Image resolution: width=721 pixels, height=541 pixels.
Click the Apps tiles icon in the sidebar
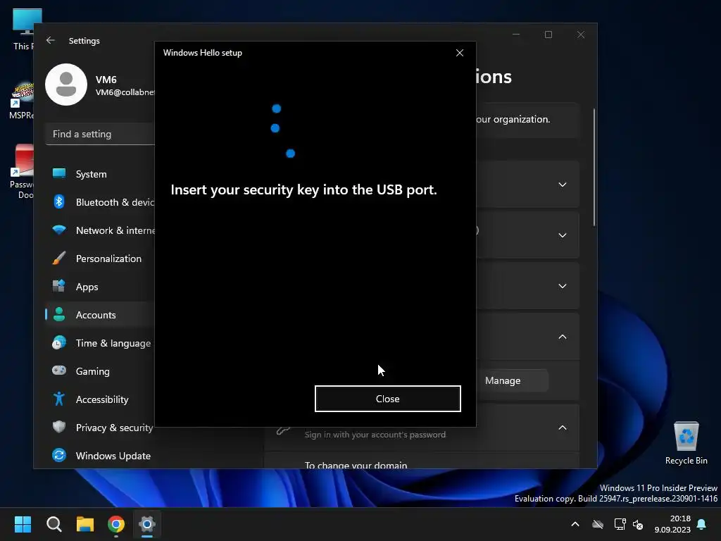click(59, 286)
